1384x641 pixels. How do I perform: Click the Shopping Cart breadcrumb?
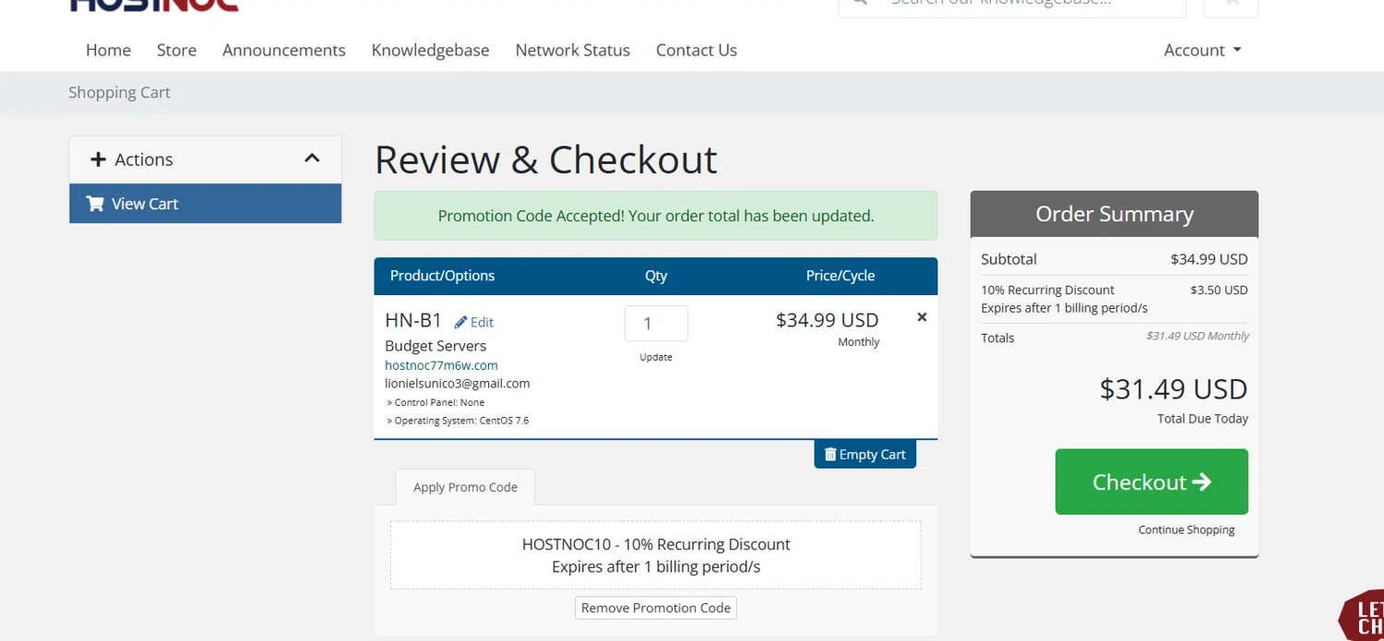(x=119, y=92)
